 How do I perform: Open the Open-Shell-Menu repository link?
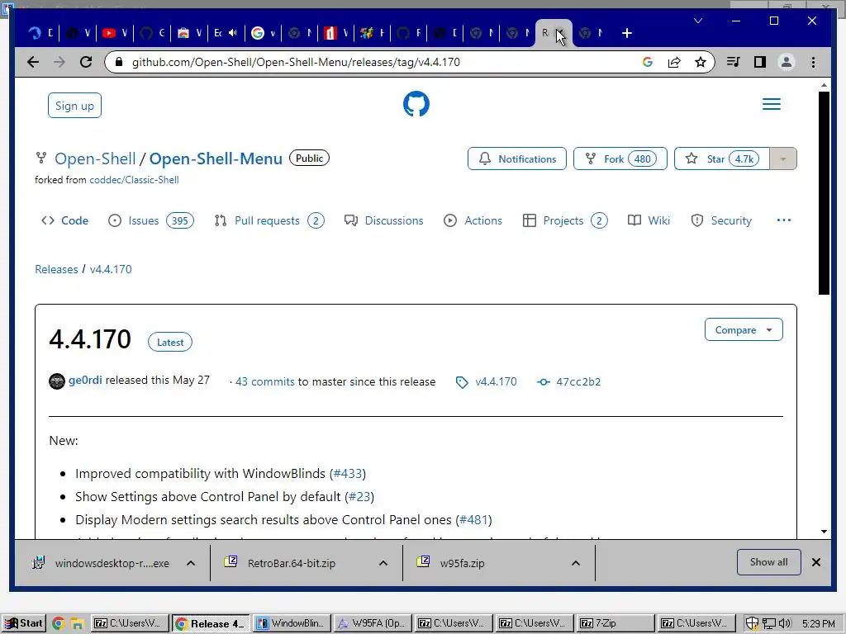coord(216,159)
